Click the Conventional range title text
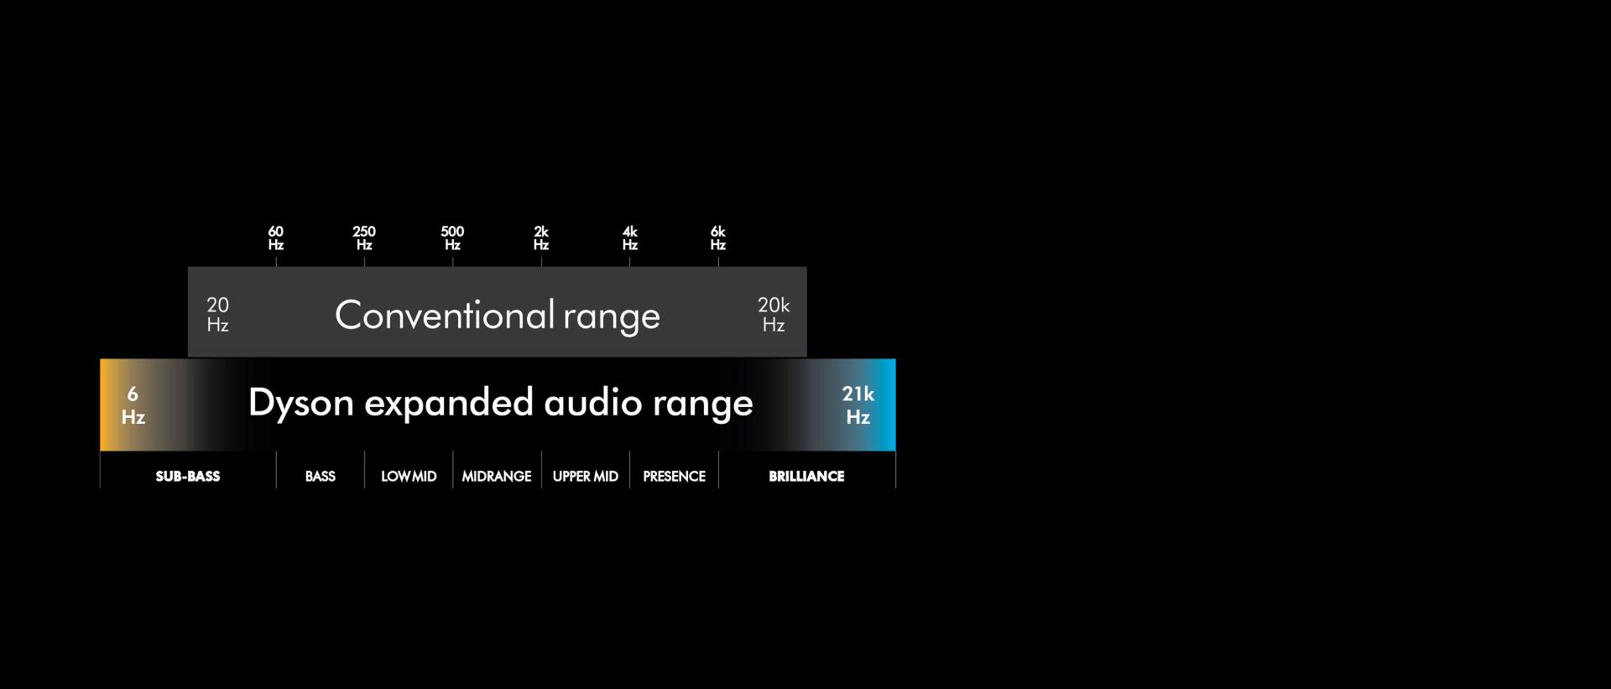This screenshot has height=689, width=1611. coord(498,316)
